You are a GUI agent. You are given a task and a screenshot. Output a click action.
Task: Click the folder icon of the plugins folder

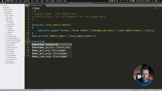coord(7,17)
